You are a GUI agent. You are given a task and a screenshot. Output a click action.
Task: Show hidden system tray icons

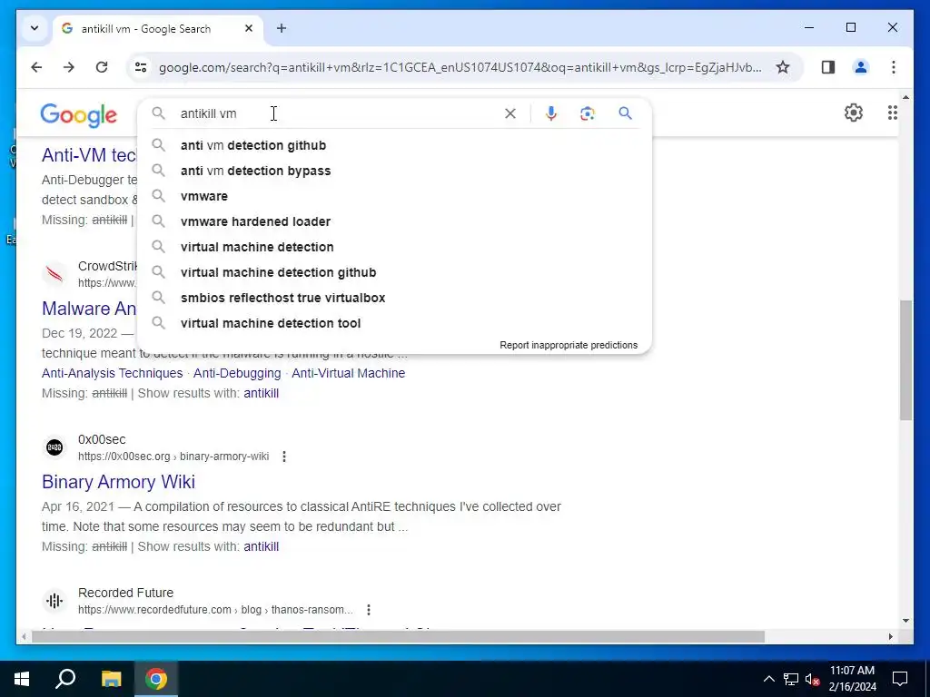[768, 679]
